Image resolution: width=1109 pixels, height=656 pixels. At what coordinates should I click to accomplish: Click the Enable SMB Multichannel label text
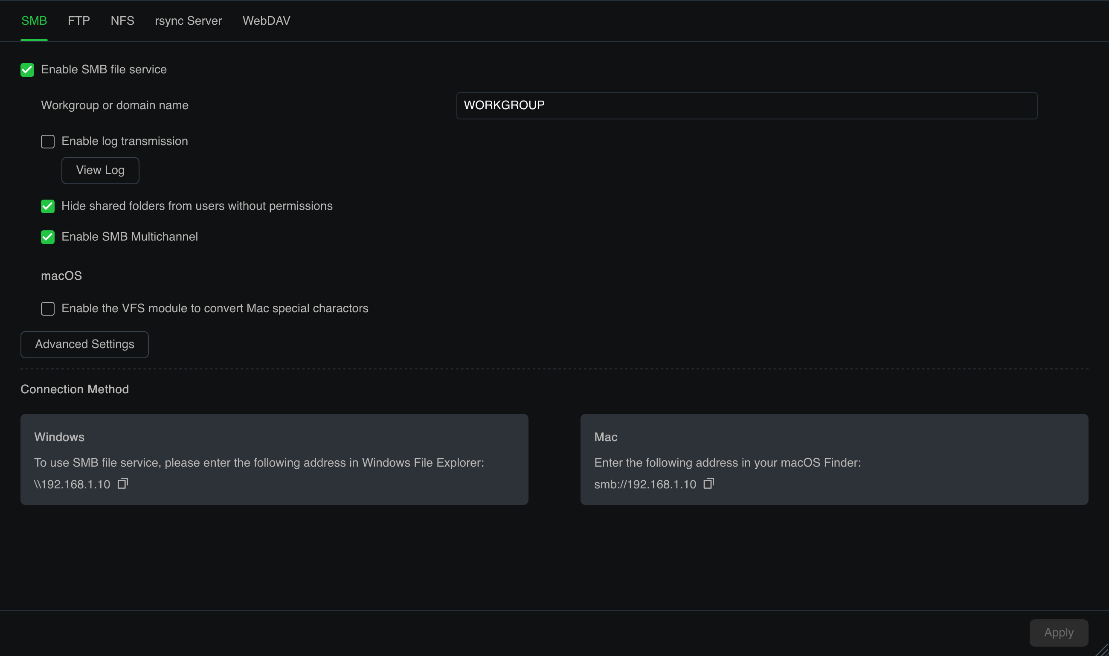130,237
